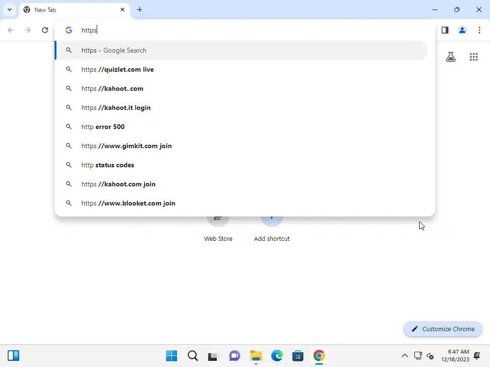Select the New Tab tab
The height and width of the screenshot is (367, 490).
click(74, 10)
